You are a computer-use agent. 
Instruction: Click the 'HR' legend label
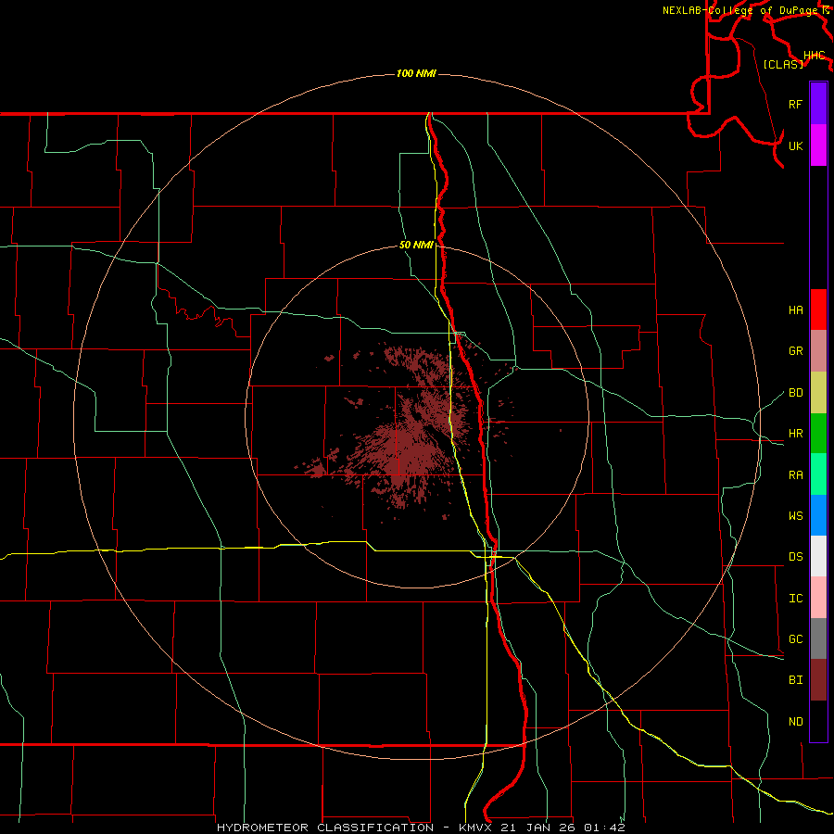click(795, 433)
